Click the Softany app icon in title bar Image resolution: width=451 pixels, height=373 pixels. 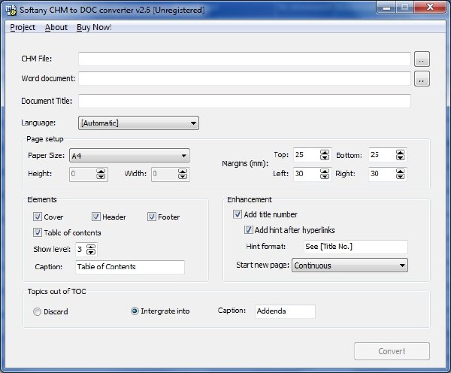tap(11, 10)
